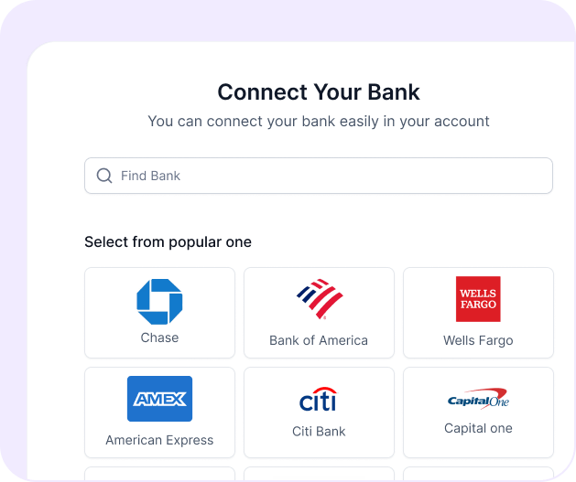The width and height of the screenshot is (576, 482).
Task: Click the American Express name label
Action: (159, 440)
